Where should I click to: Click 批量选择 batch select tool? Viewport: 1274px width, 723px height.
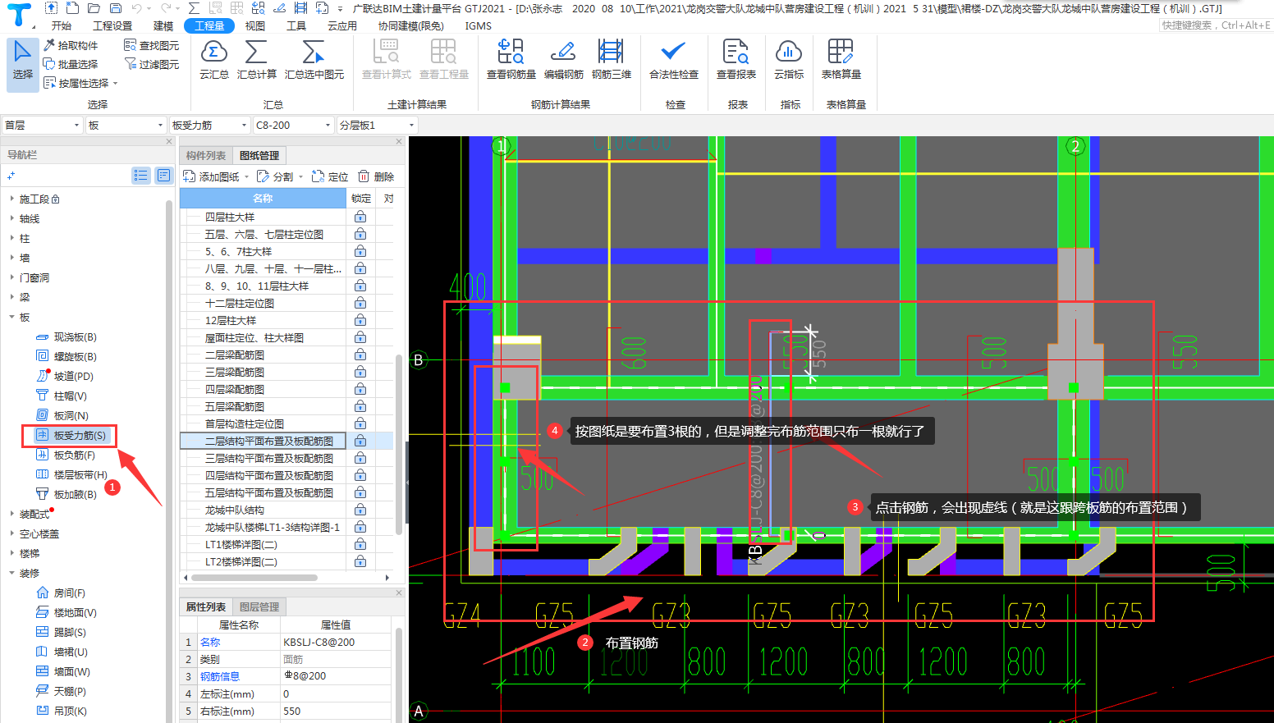[71, 64]
